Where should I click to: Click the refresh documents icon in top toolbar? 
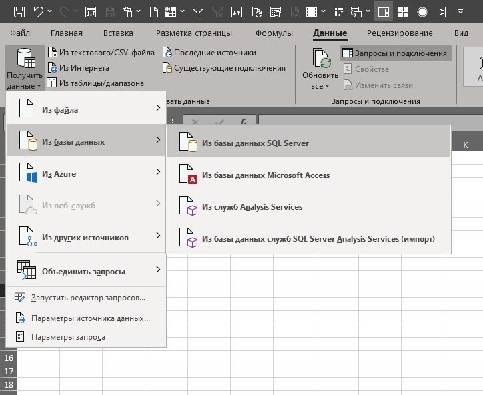click(x=256, y=12)
